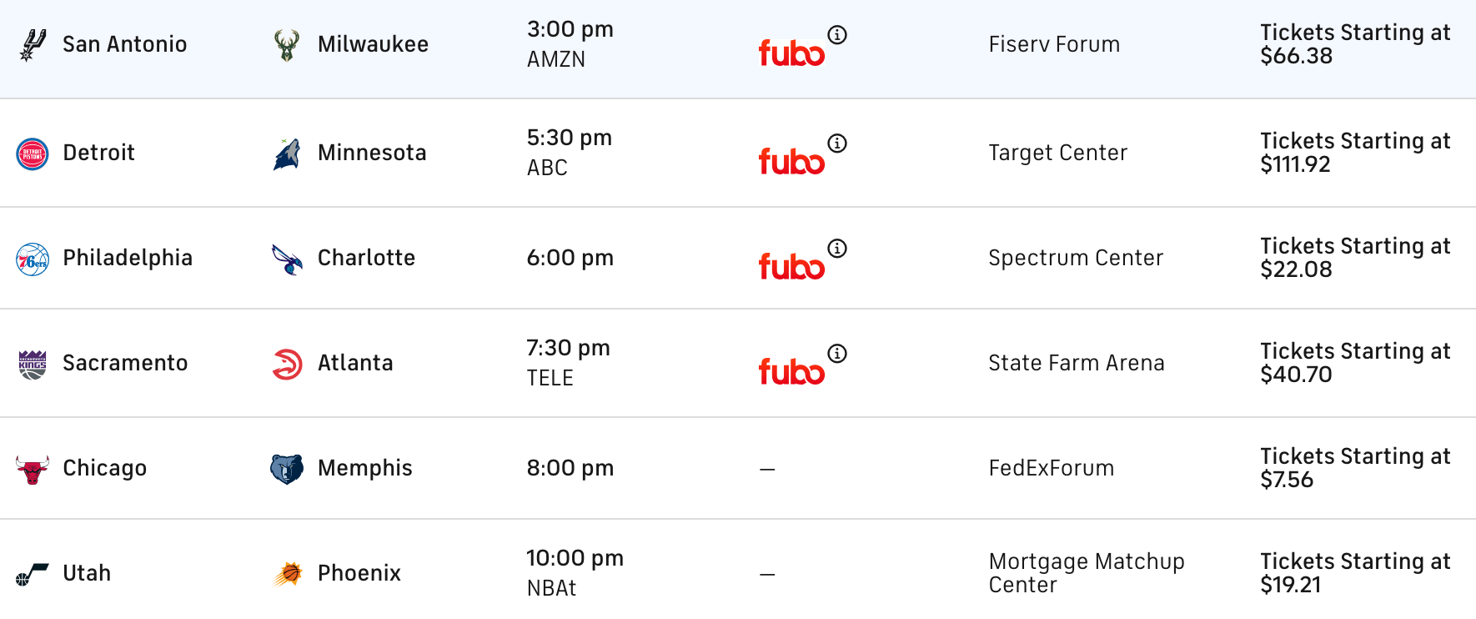Open the Chicago team link
Viewport: 1476px width, 619px height.
tap(105, 469)
